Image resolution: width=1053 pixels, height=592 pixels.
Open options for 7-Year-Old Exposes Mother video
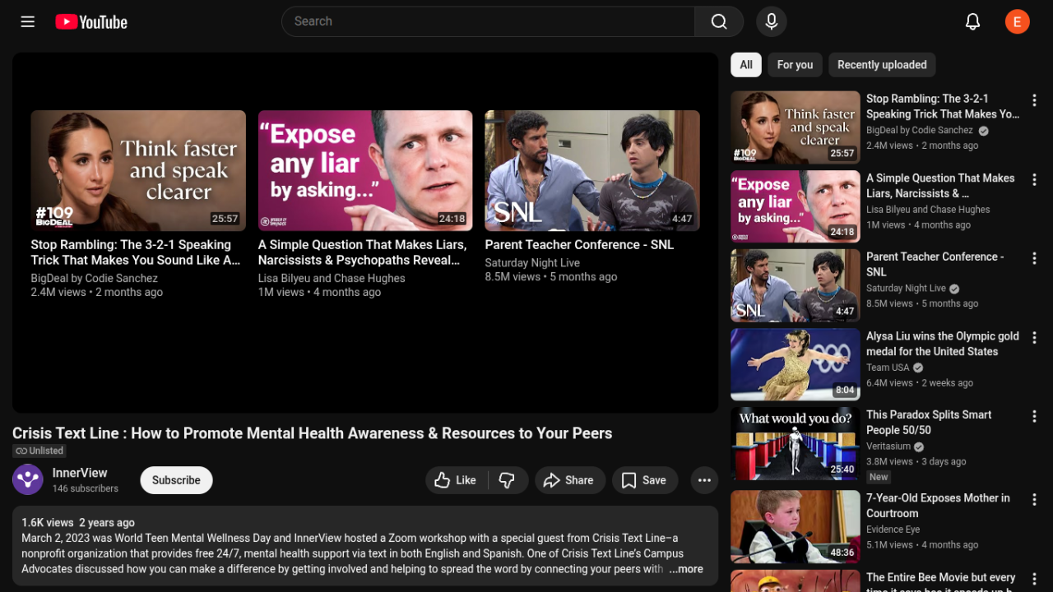point(1035,499)
